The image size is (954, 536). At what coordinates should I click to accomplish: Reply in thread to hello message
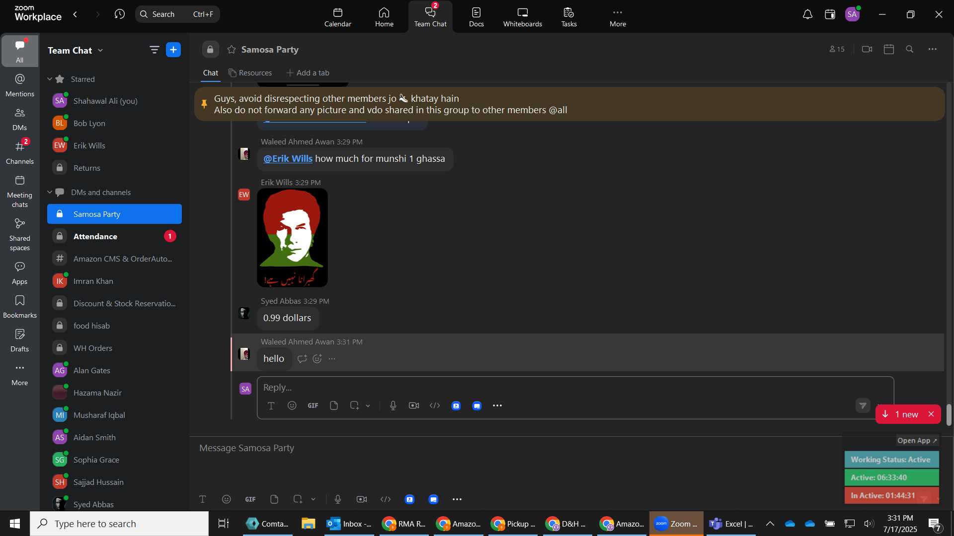click(302, 359)
